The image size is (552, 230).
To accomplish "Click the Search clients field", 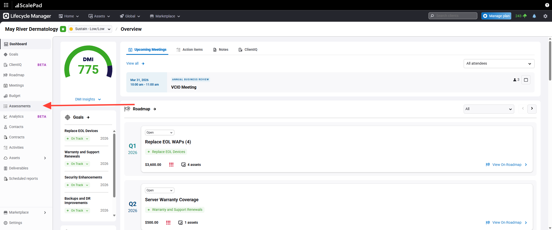I will point(453,16).
